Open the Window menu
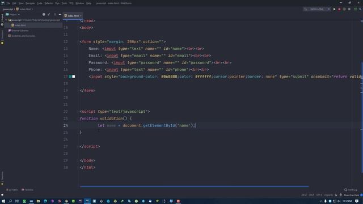This screenshot has width=363, height=204. (80, 3)
